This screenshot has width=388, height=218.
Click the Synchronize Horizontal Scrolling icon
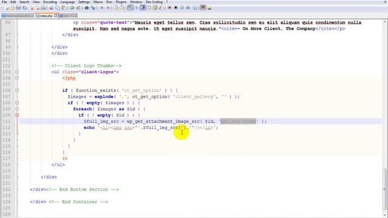tap(122, 8)
